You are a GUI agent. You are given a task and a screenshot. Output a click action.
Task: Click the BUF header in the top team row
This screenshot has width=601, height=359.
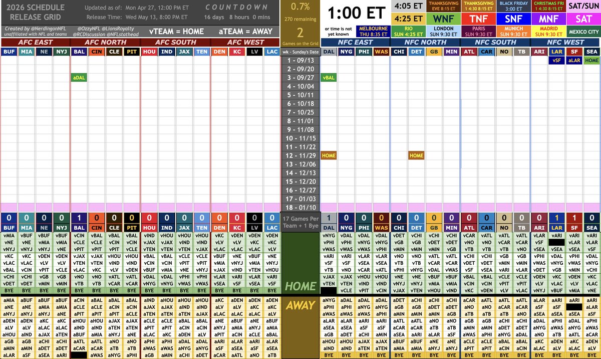click(x=9, y=52)
